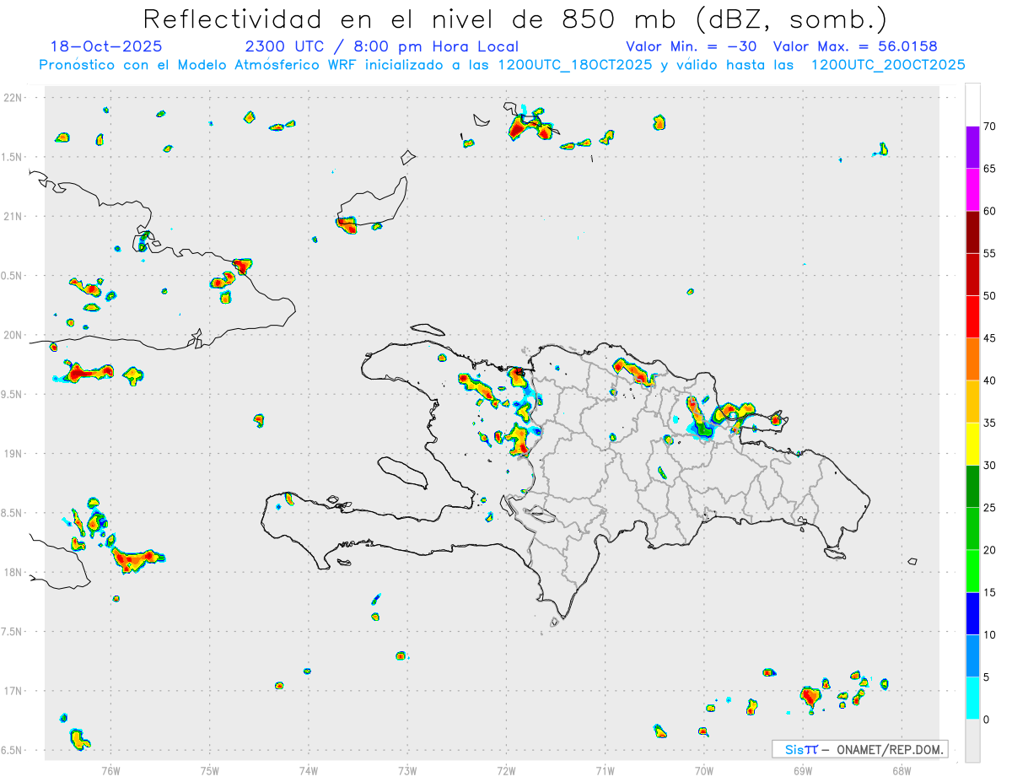
Task: Click the orange 40–45 dBZ colorbar segment
Action: [973, 359]
